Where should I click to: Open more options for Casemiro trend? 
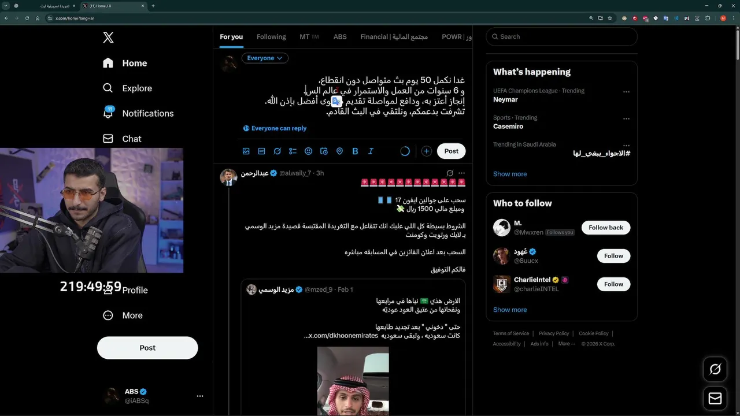click(x=626, y=118)
